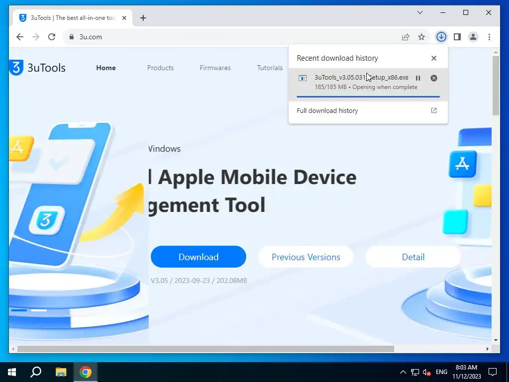Open Previous Versions
This screenshot has height=382, width=509.
[x=306, y=257]
